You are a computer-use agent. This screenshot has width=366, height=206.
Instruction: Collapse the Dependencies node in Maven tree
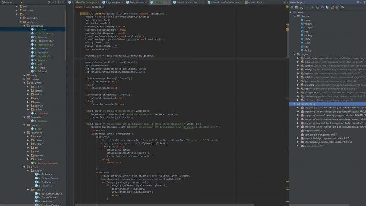(294, 104)
